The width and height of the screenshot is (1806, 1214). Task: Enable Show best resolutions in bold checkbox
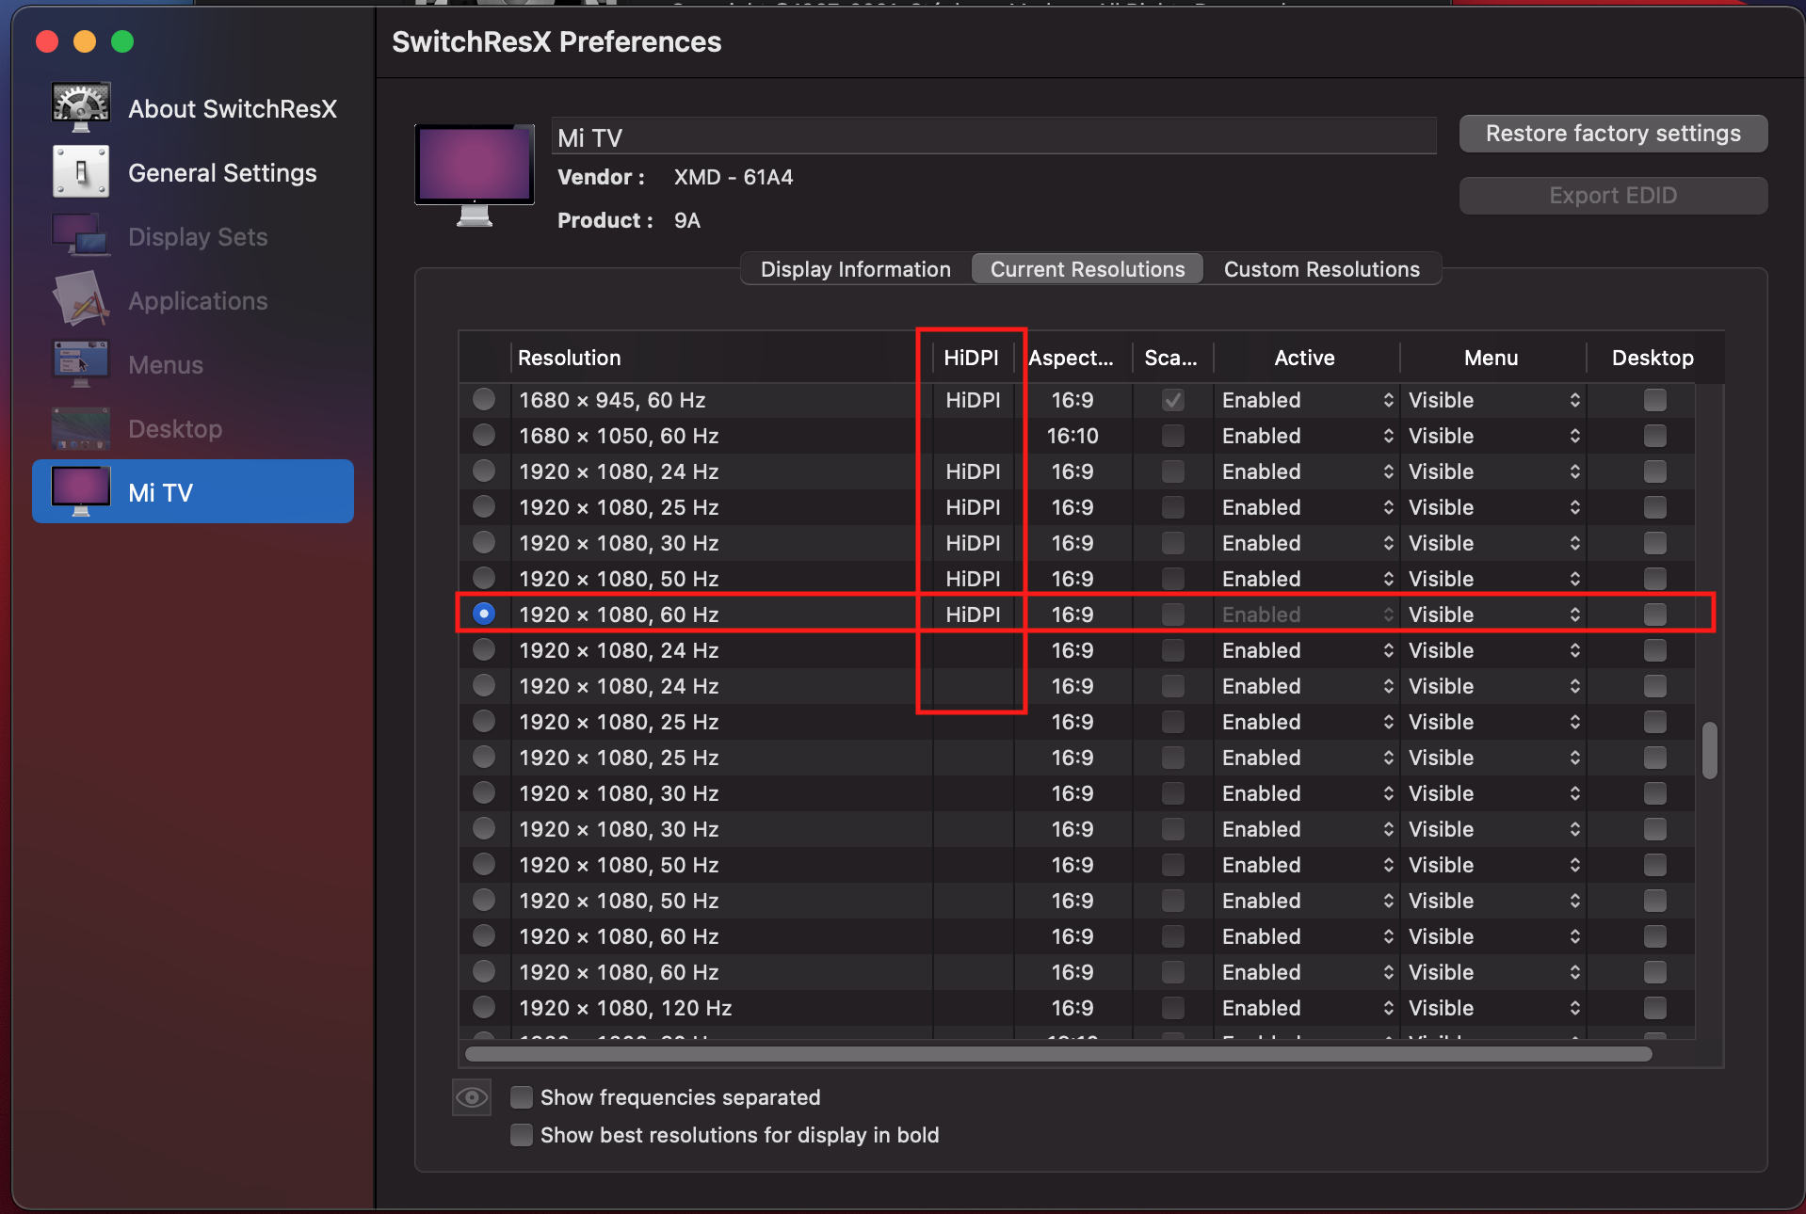pyautogui.click(x=521, y=1135)
